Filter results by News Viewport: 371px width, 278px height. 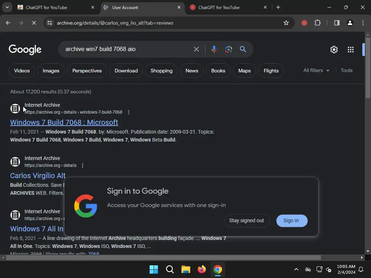(x=192, y=71)
